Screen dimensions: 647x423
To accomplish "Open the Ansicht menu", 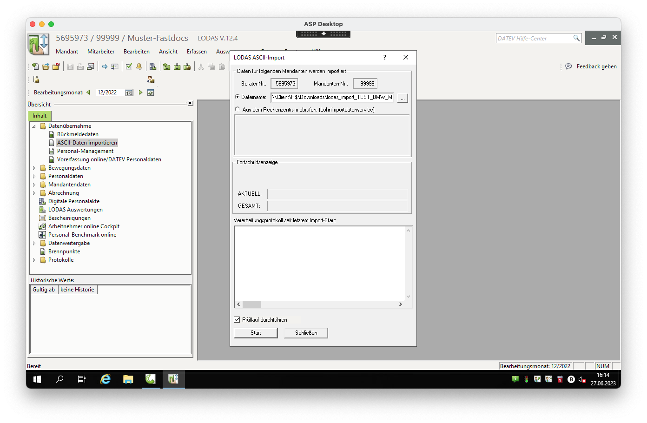I will (x=168, y=52).
